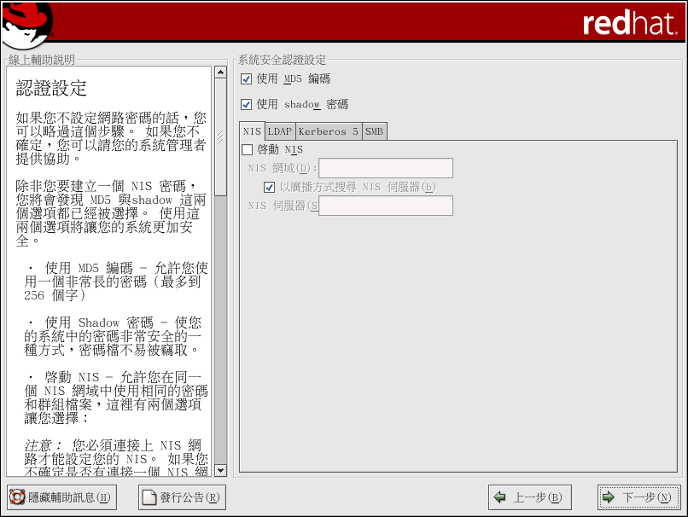688x517 pixels.
Task: Click the help panel scroll-down arrow
Action: 220,470
